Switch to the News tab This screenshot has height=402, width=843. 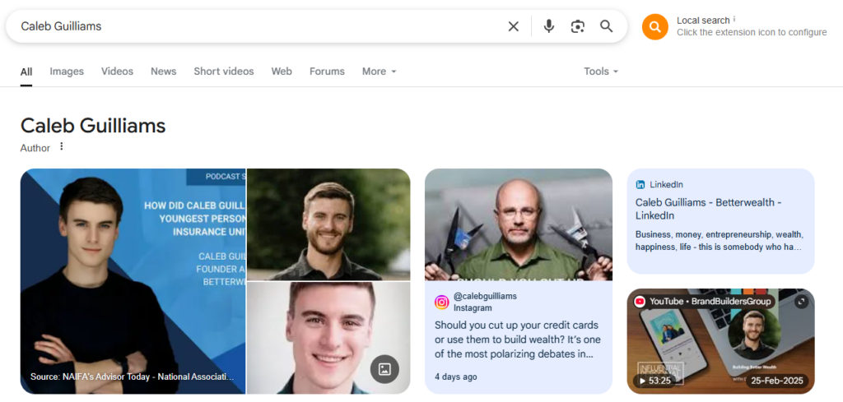164,72
